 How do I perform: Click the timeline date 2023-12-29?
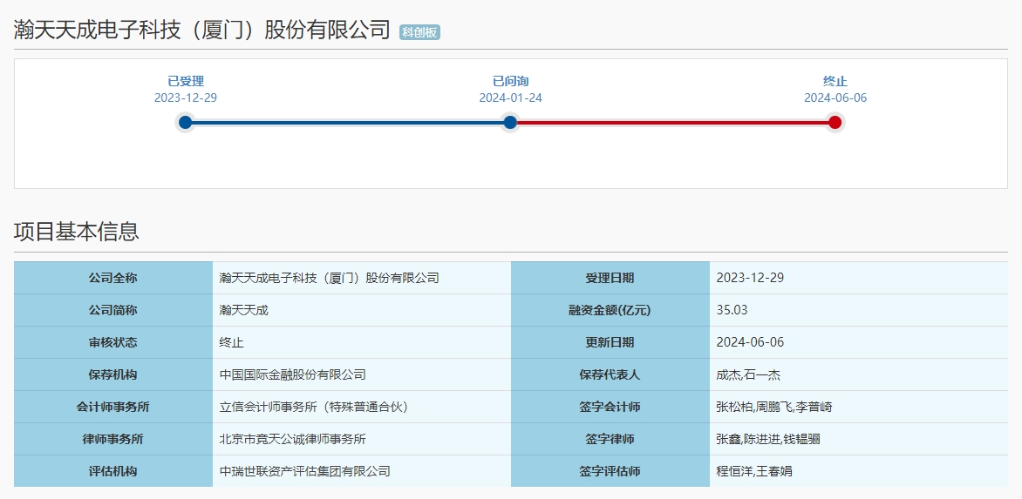point(186,98)
